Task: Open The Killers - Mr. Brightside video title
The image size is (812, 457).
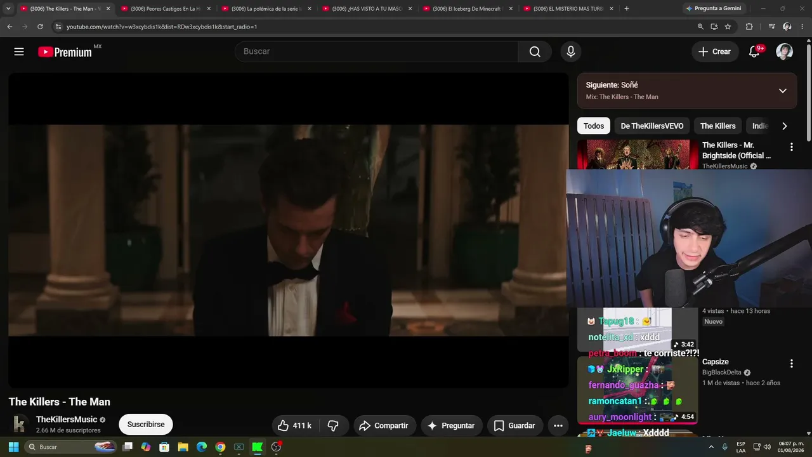Action: click(x=737, y=150)
